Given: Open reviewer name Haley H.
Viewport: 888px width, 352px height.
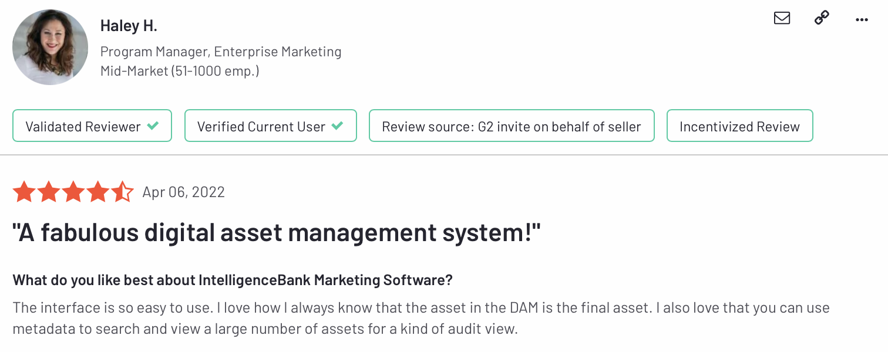Looking at the screenshot, I should [129, 26].
